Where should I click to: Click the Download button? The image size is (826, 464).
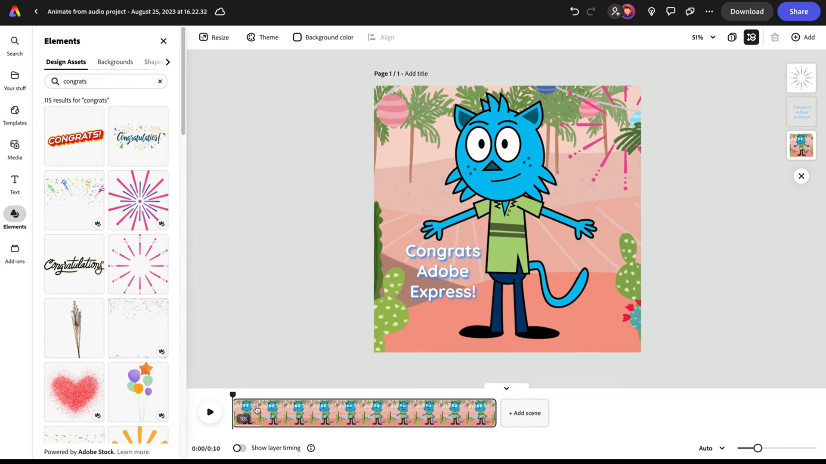coord(746,12)
